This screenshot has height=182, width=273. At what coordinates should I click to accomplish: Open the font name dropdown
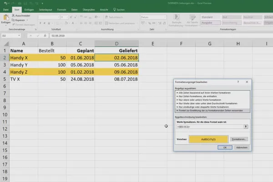pyautogui.click(x=59, y=17)
